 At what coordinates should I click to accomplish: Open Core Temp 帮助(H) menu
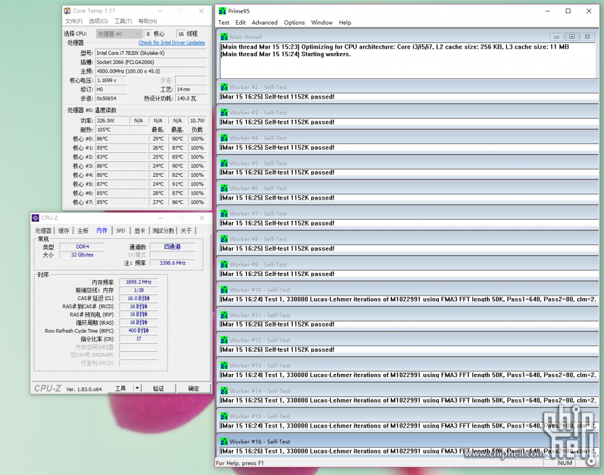pyautogui.click(x=147, y=21)
